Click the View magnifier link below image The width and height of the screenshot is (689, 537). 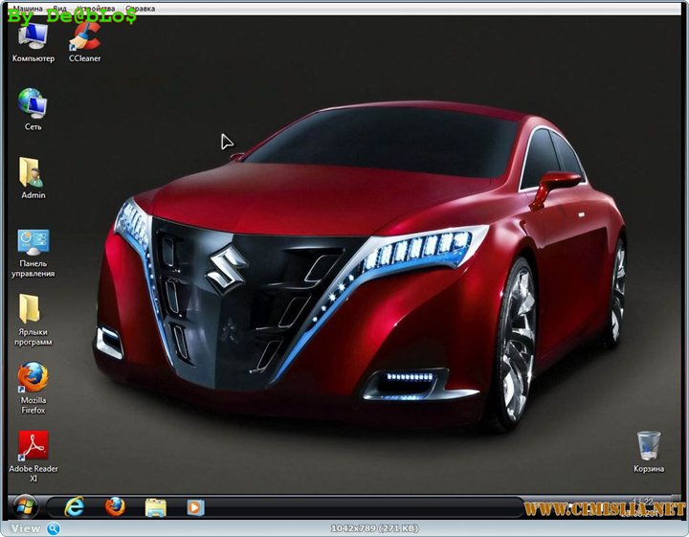coord(33,528)
